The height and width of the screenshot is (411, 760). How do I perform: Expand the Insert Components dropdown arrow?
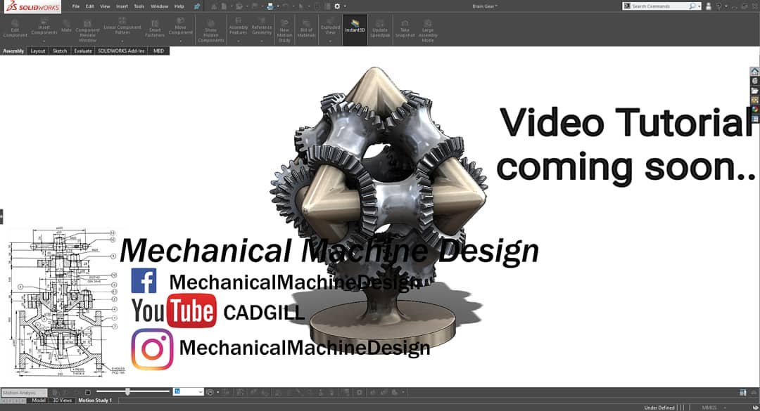(x=44, y=41)
